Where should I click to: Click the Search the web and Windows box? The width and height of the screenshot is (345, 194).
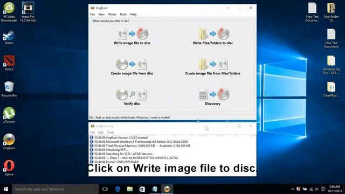[55, 189]
